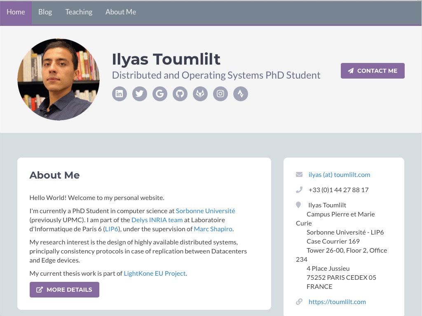
Task: Open the Delys INRIA team link
Action: click(157, 220)
